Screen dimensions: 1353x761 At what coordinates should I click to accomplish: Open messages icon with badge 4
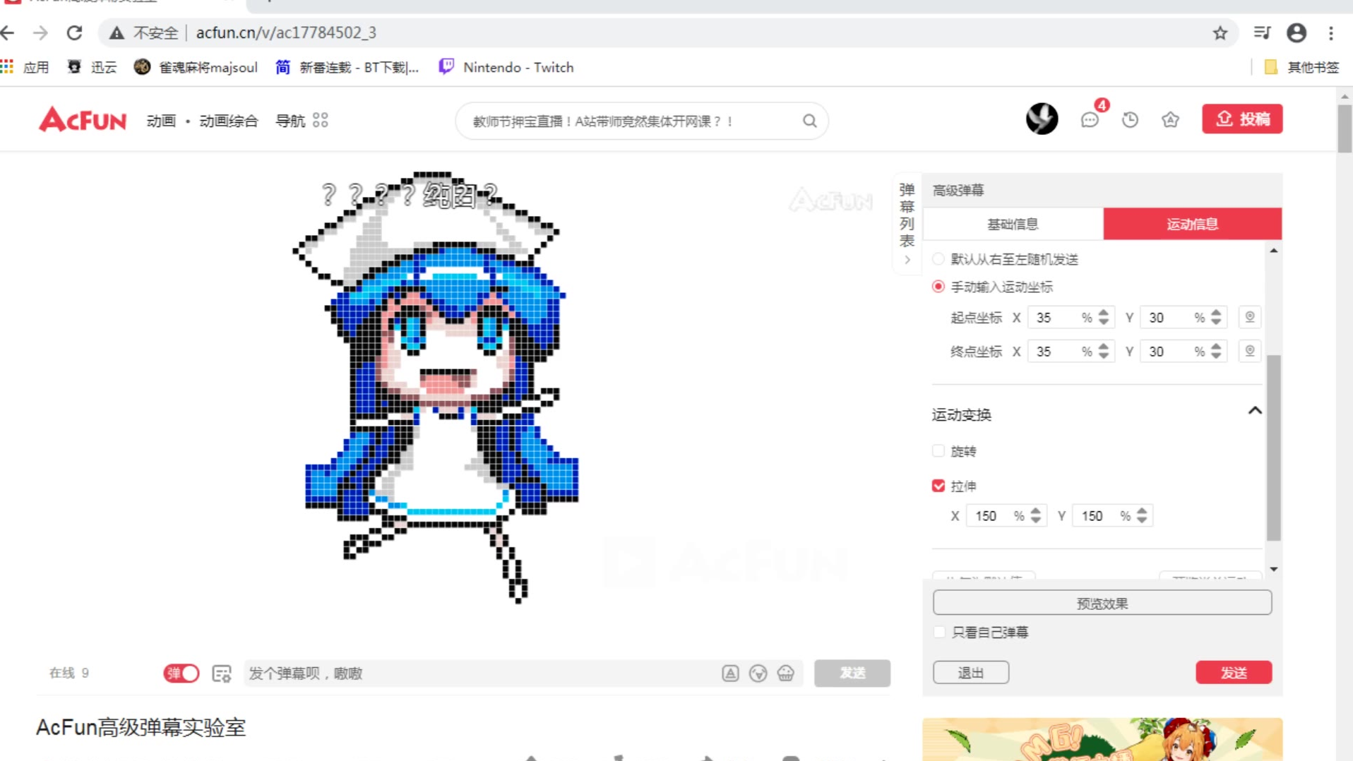point(1090,119)
